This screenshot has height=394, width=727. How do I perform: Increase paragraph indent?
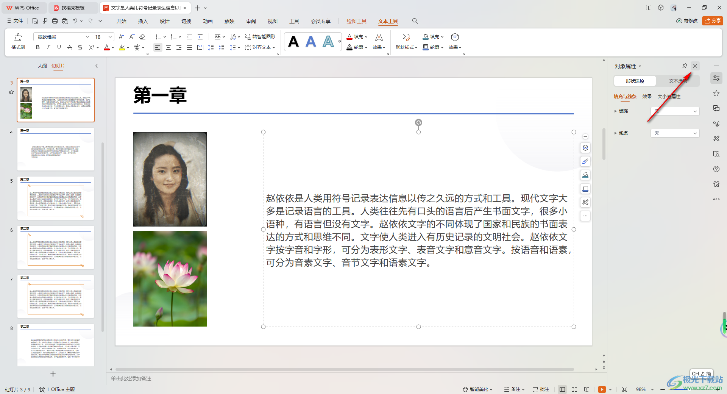(x=200, y=37)
